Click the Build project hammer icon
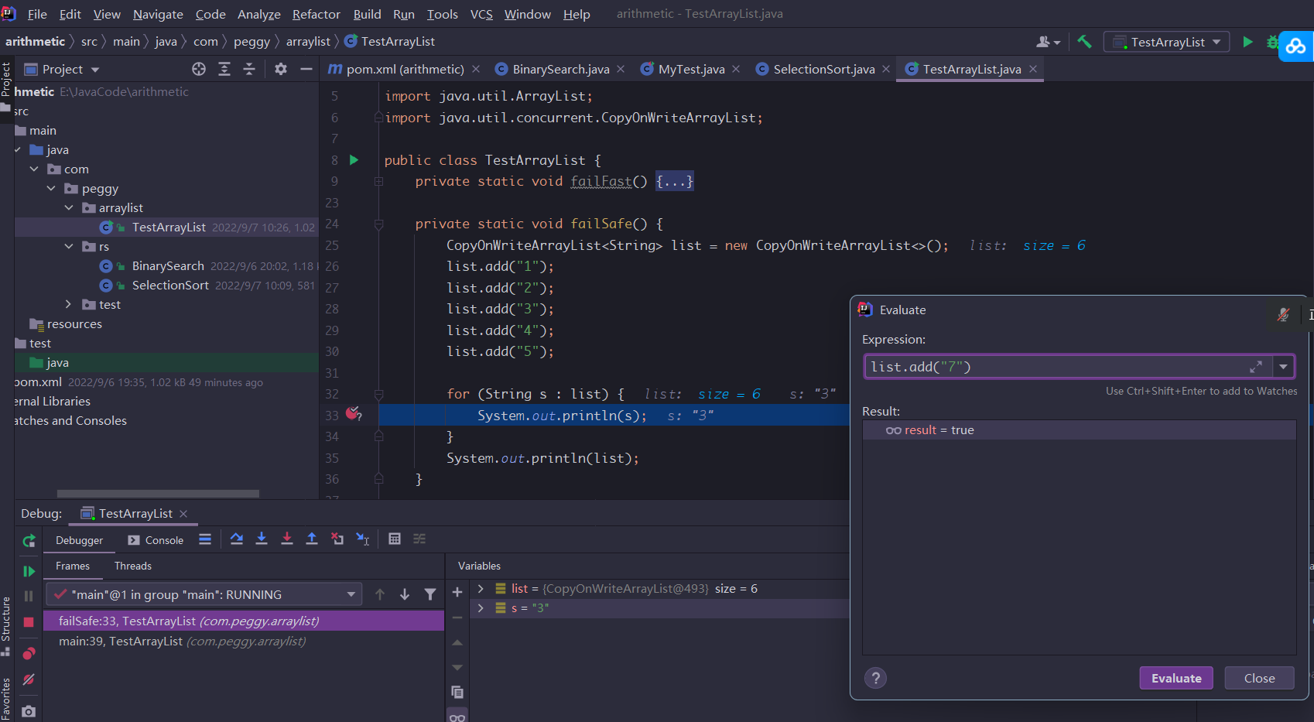This screenshot has height=722, width=1314. click(x=1084, y=42)
